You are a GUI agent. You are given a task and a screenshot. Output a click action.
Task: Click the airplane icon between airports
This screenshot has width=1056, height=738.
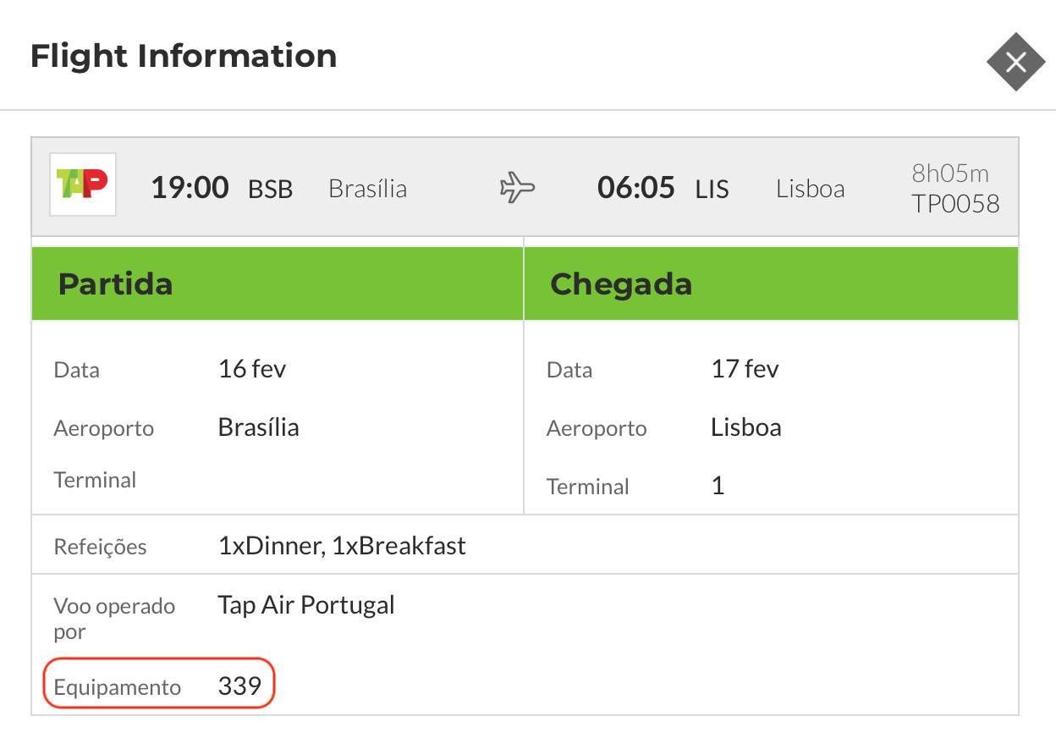(517, 187)
